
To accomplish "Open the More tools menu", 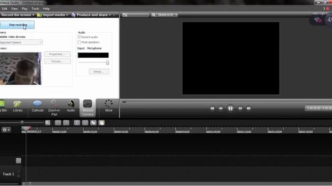I will [x=108, y=105].
